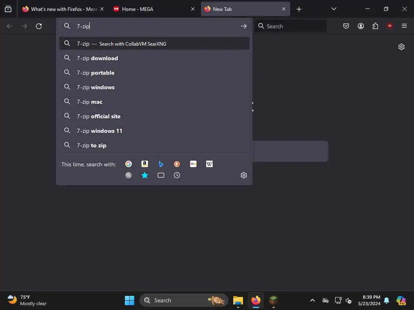Close the Home - MEGA tab
Screen dimensions: 414x310
[x=193, y=9]
